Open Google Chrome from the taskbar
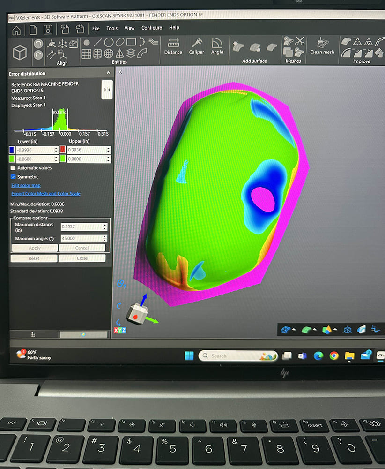The height and width of the screenshot is (469, 385). coord(334,356)
